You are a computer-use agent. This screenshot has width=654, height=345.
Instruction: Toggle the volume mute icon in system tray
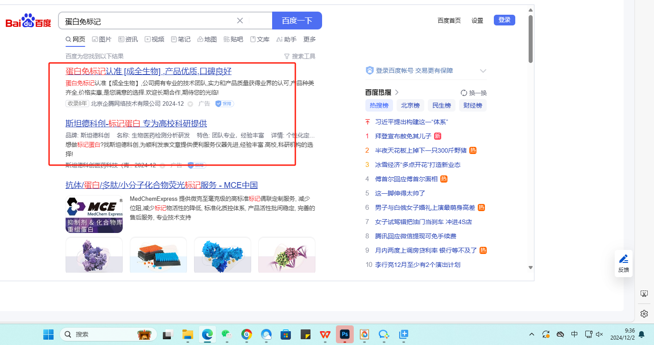(600, 334)
